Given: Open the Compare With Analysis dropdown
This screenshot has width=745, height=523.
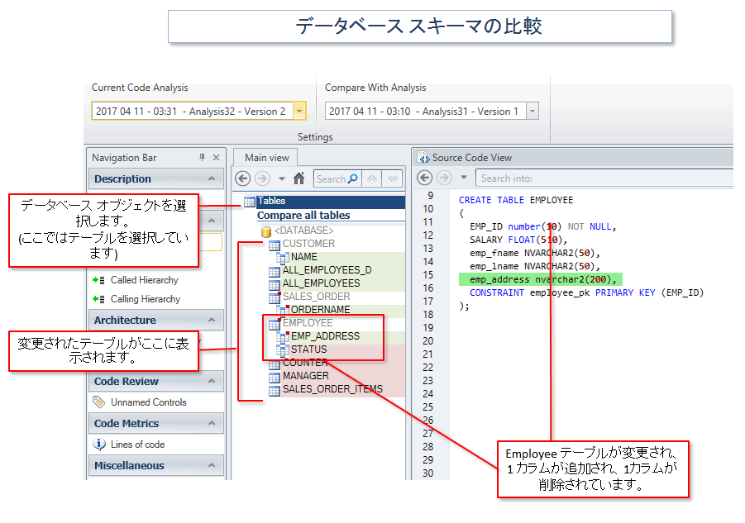Looking at the screenshot, I should point(532,112).
